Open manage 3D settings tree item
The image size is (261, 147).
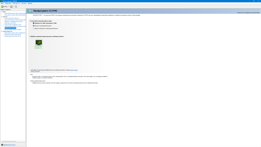[x=13, y=34]
